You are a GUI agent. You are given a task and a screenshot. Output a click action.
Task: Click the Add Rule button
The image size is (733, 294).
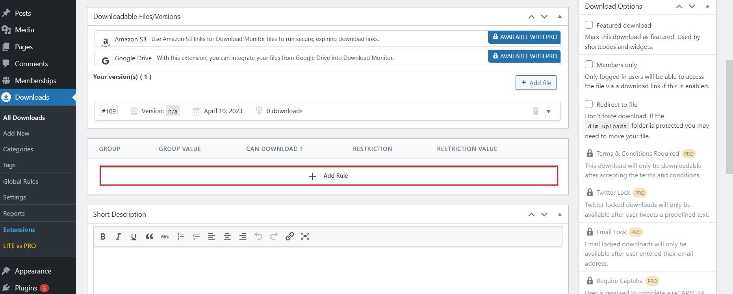[x=328, y=176]
